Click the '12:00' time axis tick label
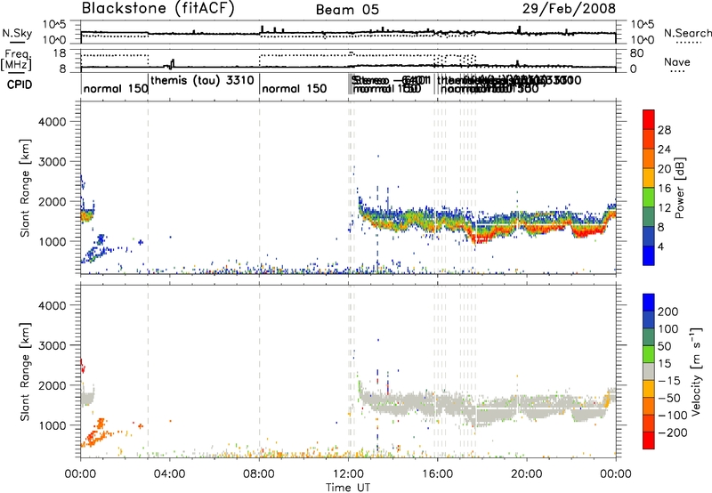Viewport: 712px width, 493px height. (348, 474)
